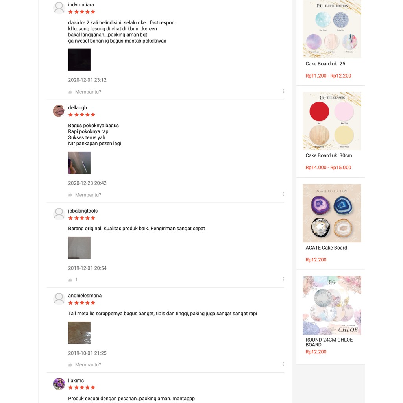Open the three-dot menu on dellaugh's review
The image size is (403, 403).
[283, 194]
